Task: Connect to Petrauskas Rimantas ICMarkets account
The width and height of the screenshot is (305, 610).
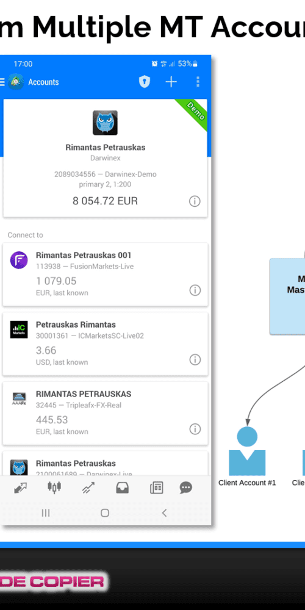Action: pyautogui.click(x=106, y=344)
